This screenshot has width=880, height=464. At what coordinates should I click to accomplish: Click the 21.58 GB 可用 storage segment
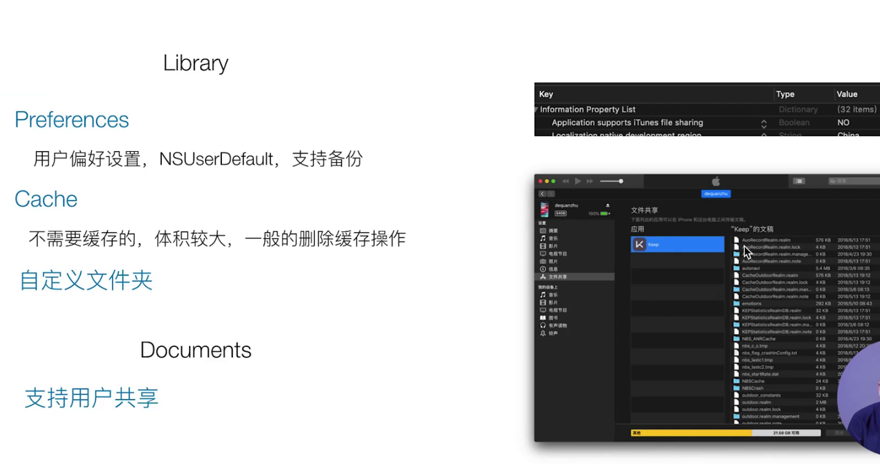786,433
